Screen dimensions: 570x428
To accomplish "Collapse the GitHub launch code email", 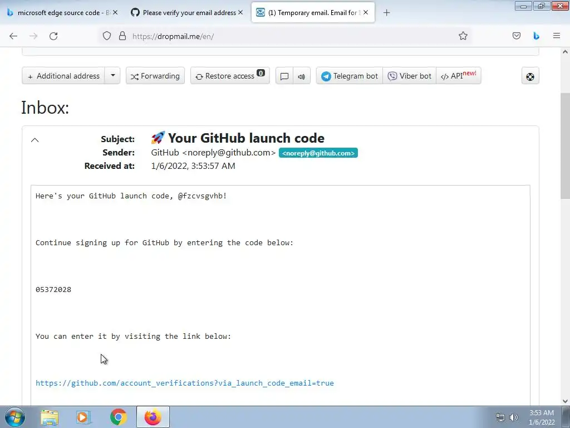I will (x=35, y=140).
